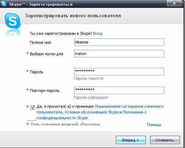The width and height of the screenshot is (185, 148).
Task: Click the Полное имя field containing Иванов
Action: (119, 42)
